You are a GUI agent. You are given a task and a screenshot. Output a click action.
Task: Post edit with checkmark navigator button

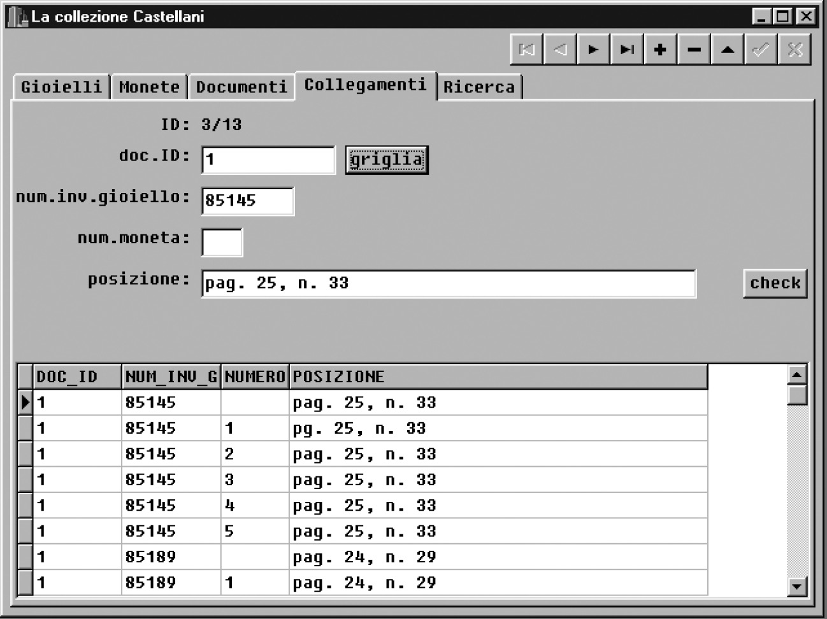(x=761, y=50)
